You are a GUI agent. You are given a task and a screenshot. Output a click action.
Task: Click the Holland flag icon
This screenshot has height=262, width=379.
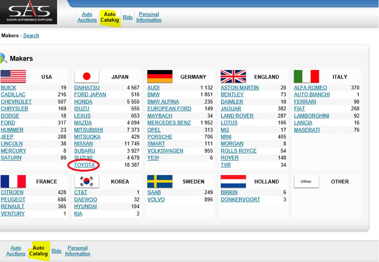click(233, 181)
